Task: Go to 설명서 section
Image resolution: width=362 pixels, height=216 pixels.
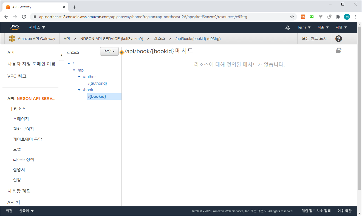Action: pos(19,170)
